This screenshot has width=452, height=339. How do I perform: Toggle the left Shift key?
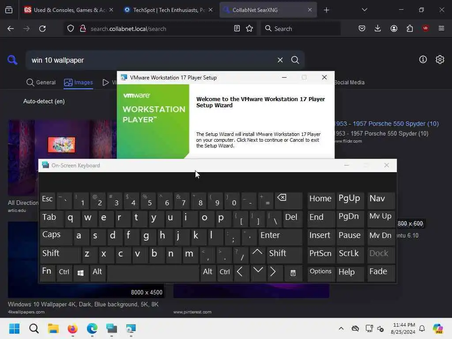[x=60, y=255]
